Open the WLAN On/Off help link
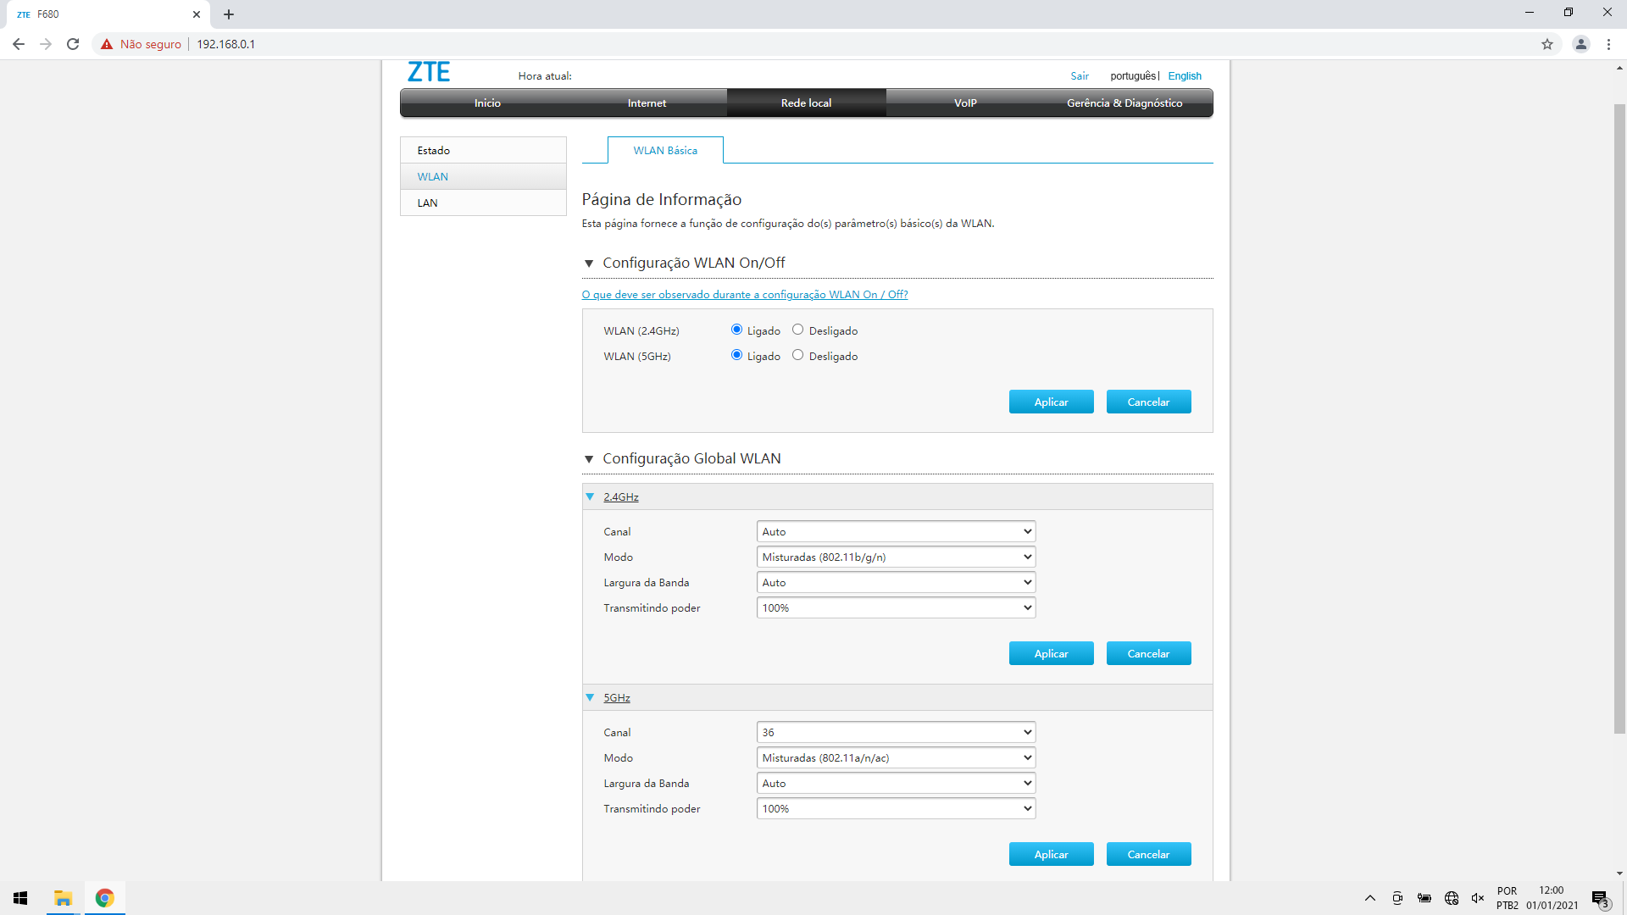The width and height of the screenshot is (1627, 915). click(x=744, y=294)
